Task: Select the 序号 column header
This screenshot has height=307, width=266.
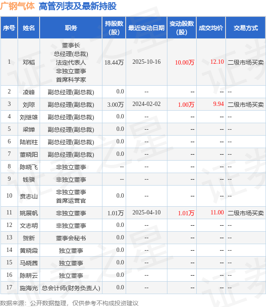Action: coord(9,28)
